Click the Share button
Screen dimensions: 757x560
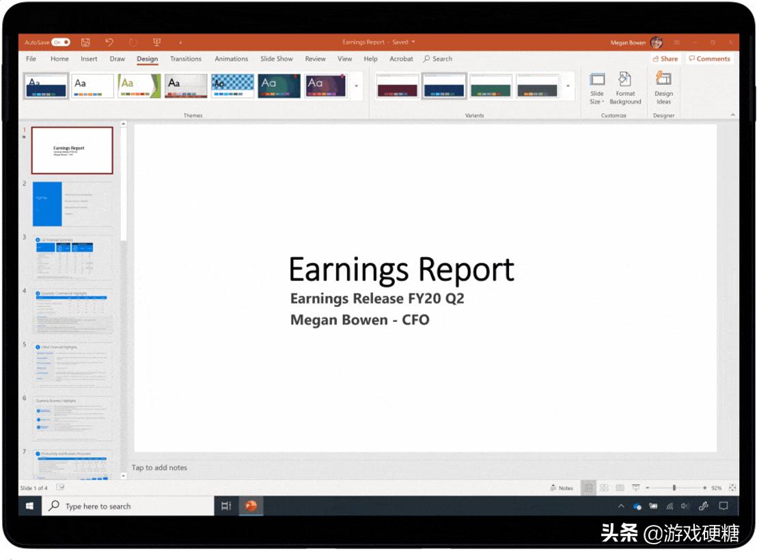(665, 59)
